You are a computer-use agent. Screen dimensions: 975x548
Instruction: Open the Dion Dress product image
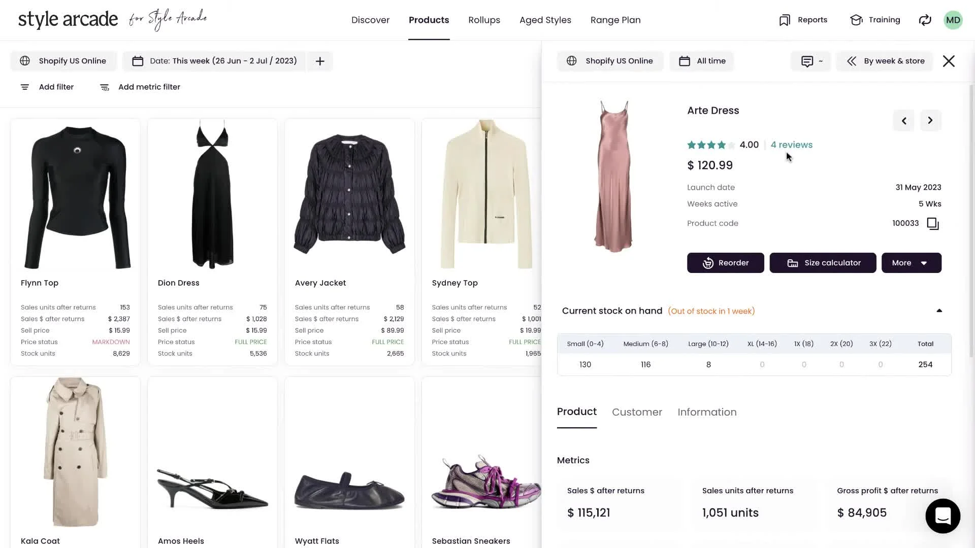click(x=212, y=194)
